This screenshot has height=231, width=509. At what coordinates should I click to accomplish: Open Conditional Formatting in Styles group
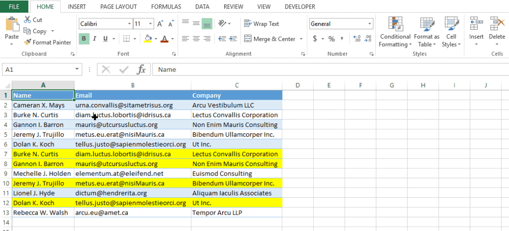tap(395, 32)
